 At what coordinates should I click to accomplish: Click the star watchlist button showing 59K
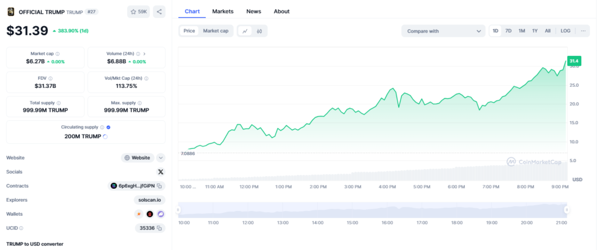pyautogui.click(x=139, y=12)
